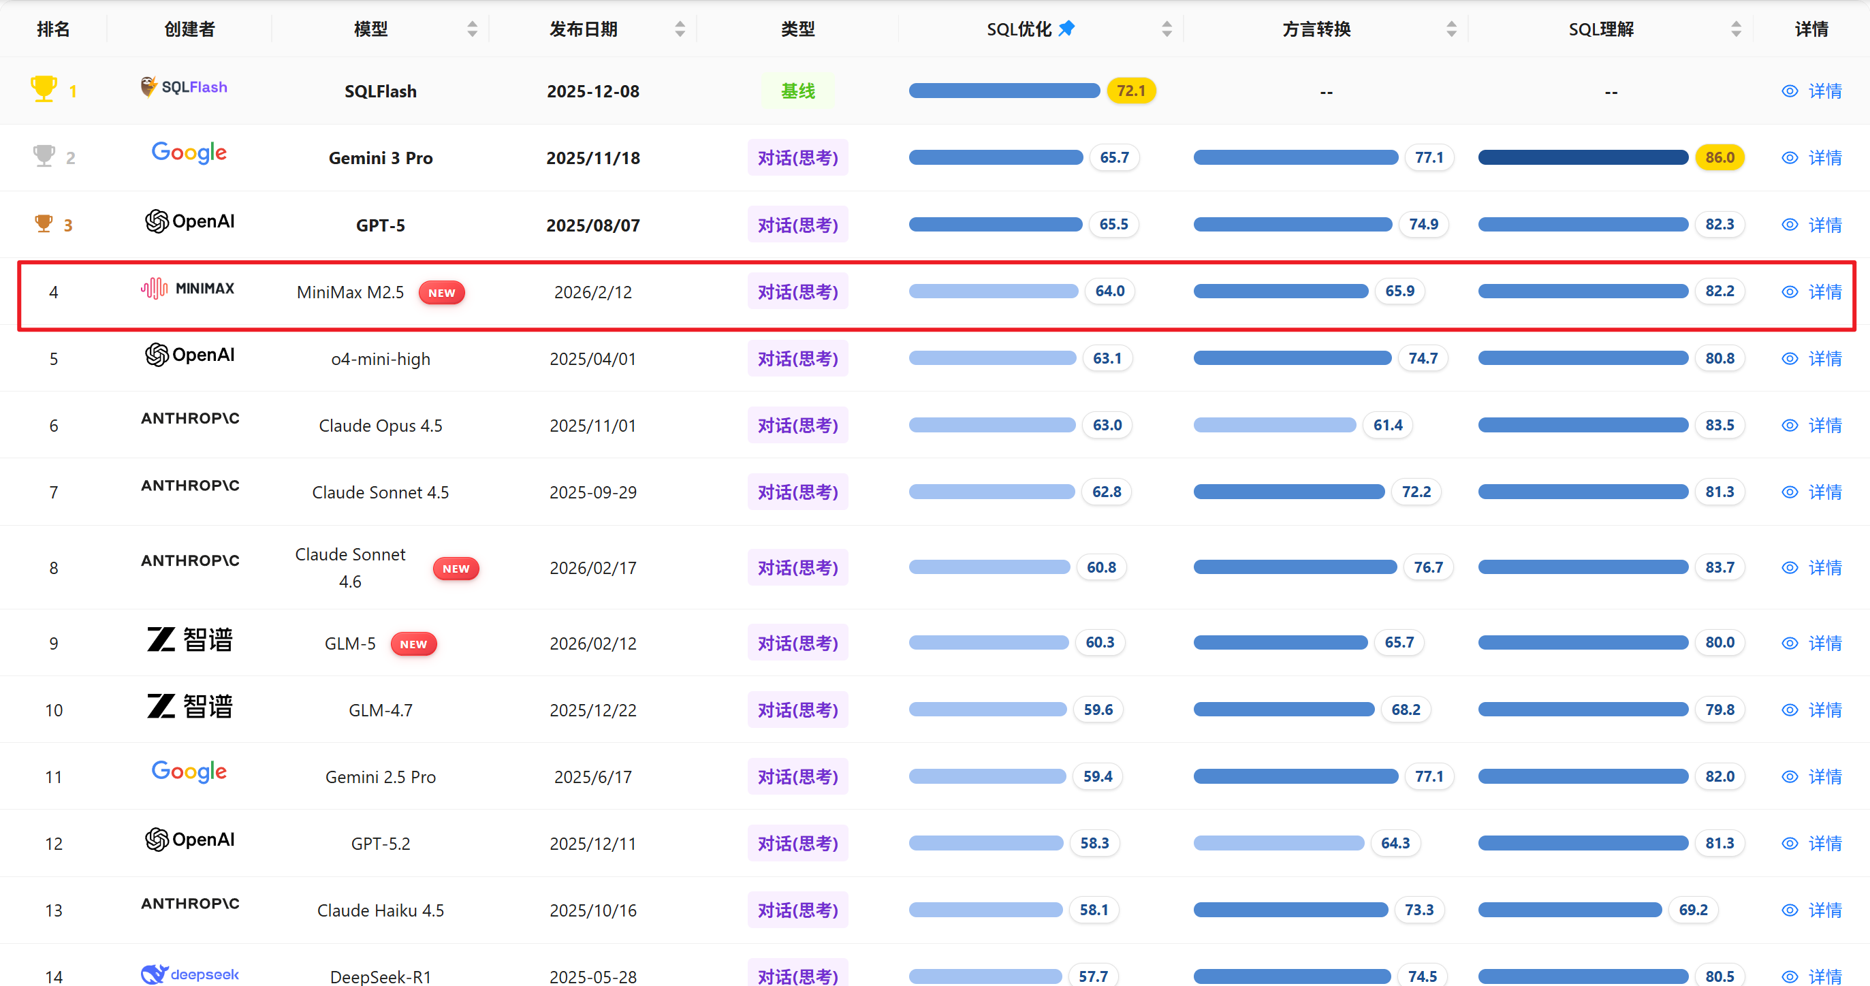Click the eye icon in the MiniMax M2.5 row

point(1790,292)
